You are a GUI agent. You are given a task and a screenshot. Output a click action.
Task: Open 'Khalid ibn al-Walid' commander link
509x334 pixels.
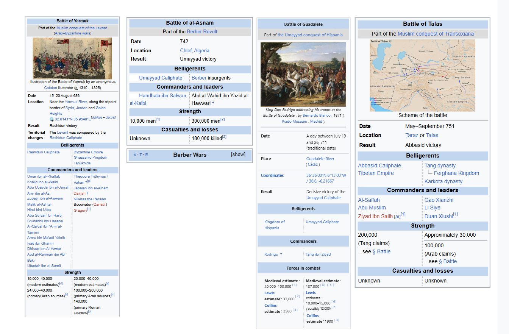42,182
